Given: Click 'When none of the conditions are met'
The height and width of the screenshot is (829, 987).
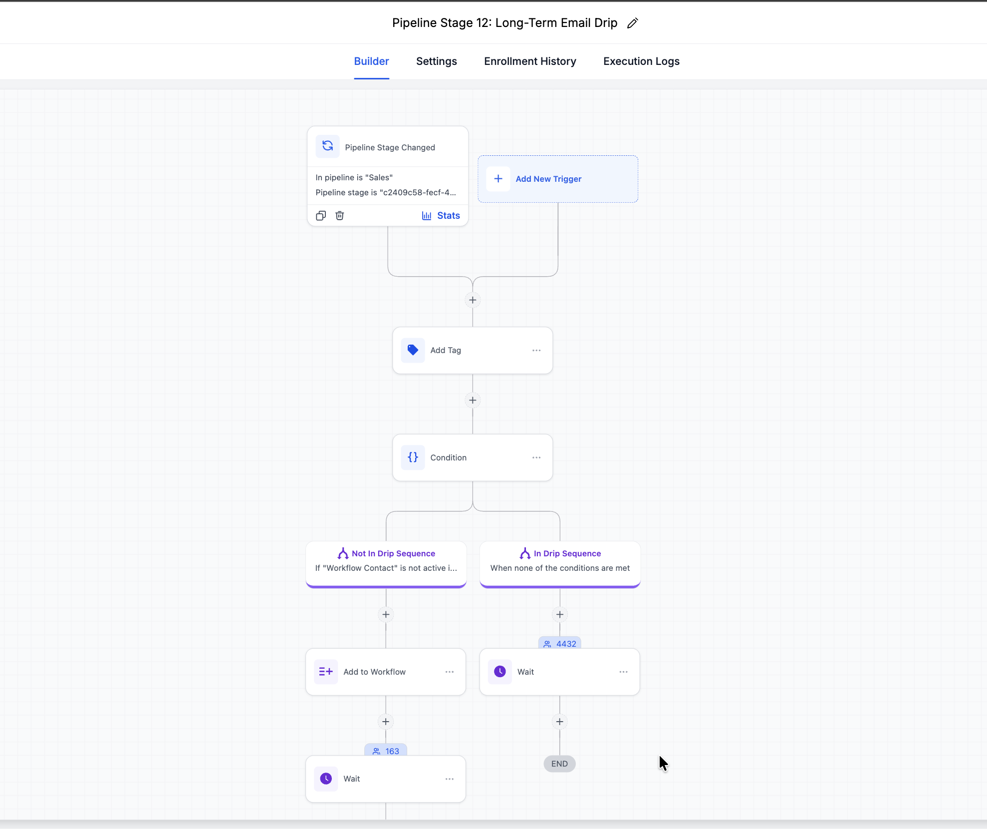Looking at the screenshot, I should [x=560, y=568].
